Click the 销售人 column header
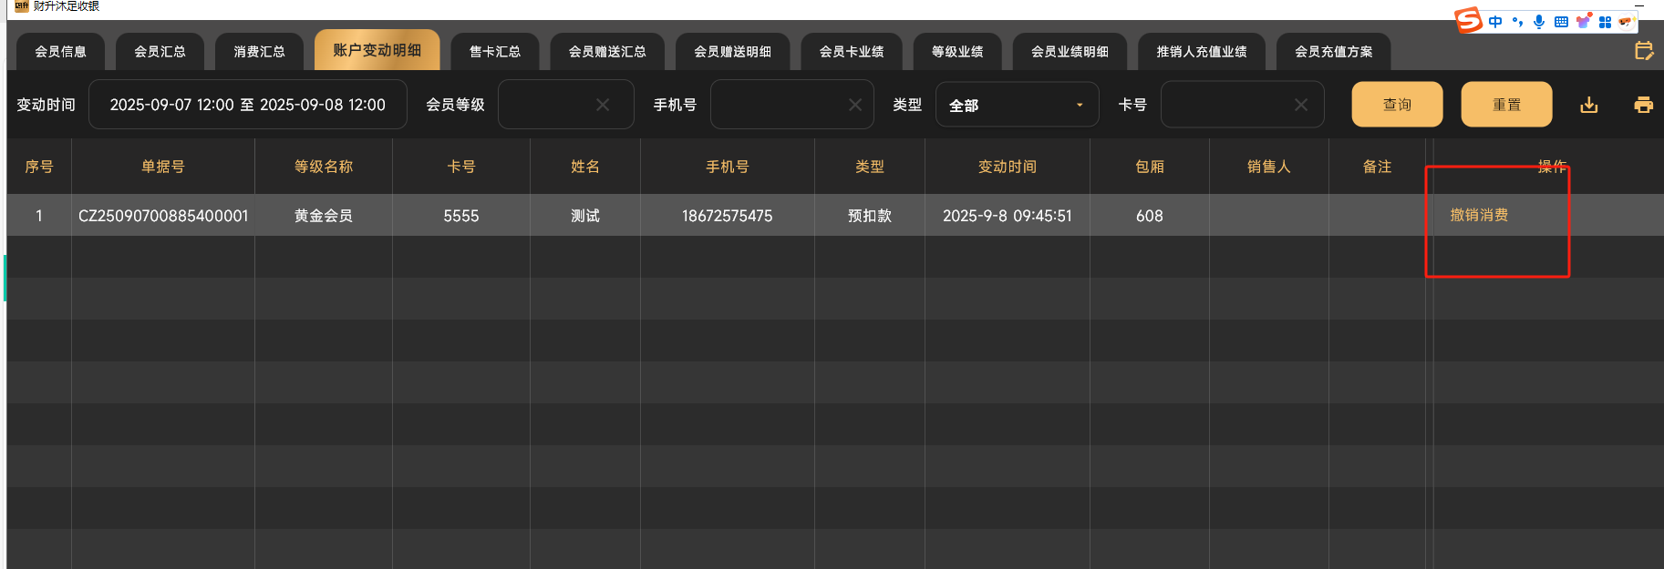This screenshot has height=569, width=1664. pyautogui.click(x=1269, y=167)
